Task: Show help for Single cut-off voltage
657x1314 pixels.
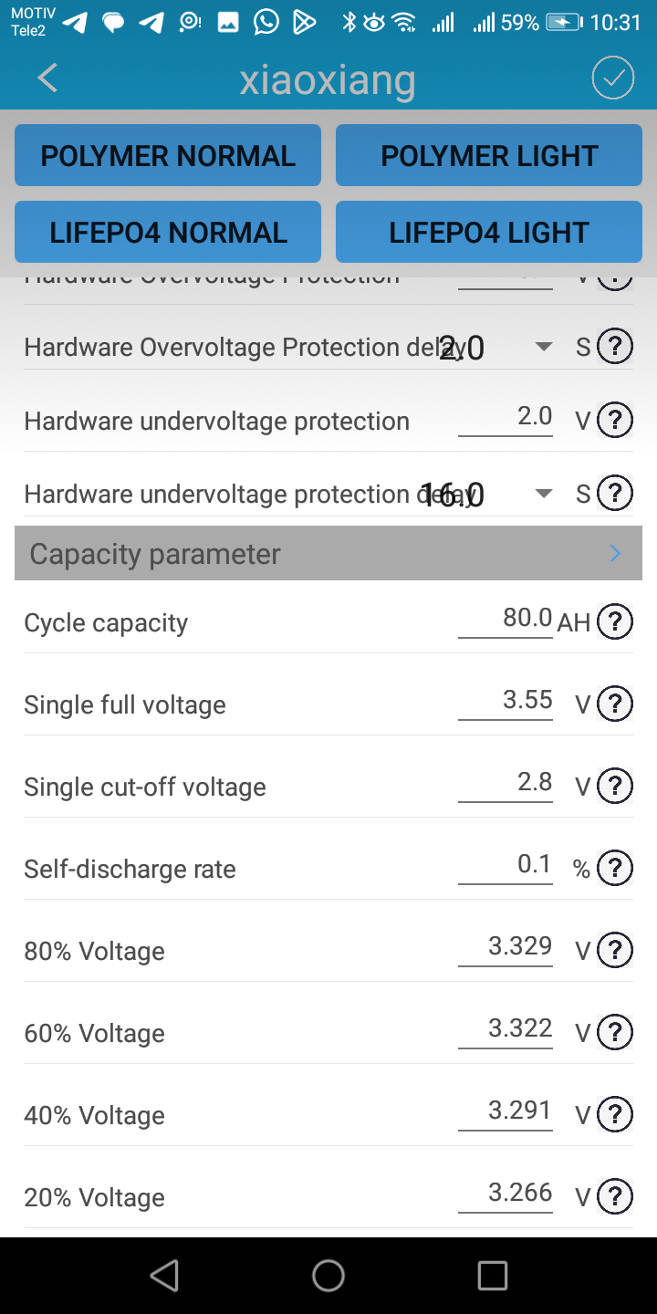Action: coord(615,787)
